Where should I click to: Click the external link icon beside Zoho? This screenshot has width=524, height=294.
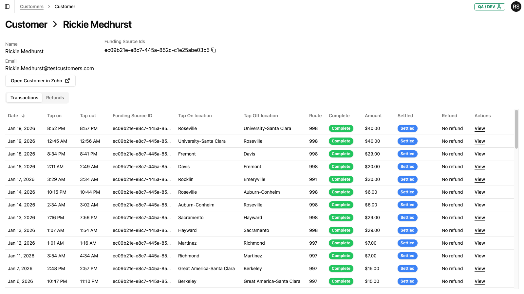tap(67, 81)
